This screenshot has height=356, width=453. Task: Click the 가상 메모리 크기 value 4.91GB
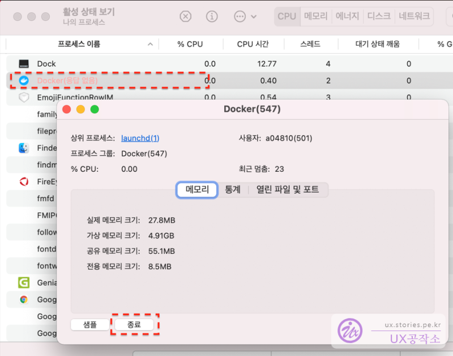click(x=161, y=236)
